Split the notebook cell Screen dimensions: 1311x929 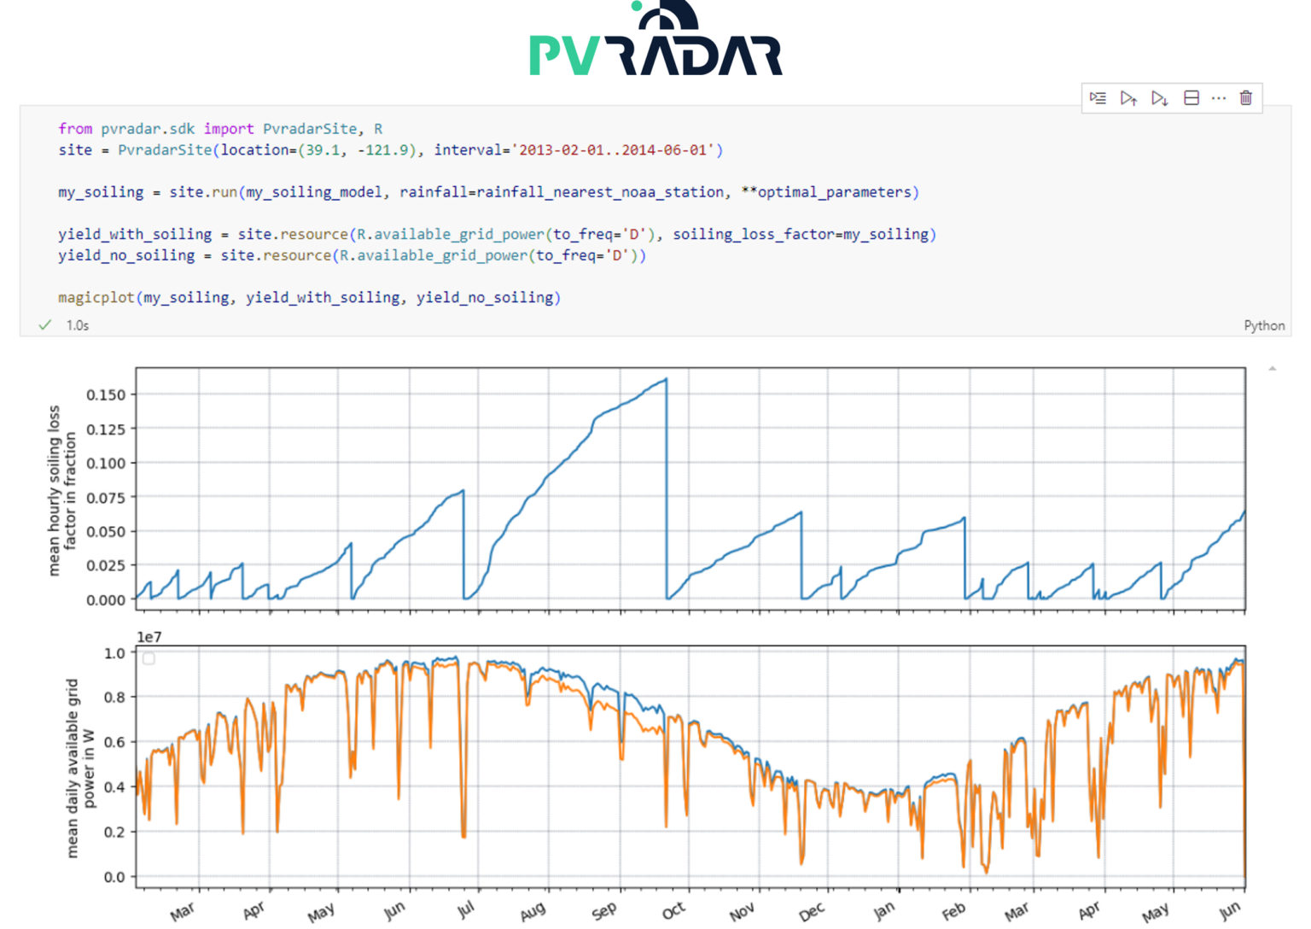click(x=1192, y=98)
